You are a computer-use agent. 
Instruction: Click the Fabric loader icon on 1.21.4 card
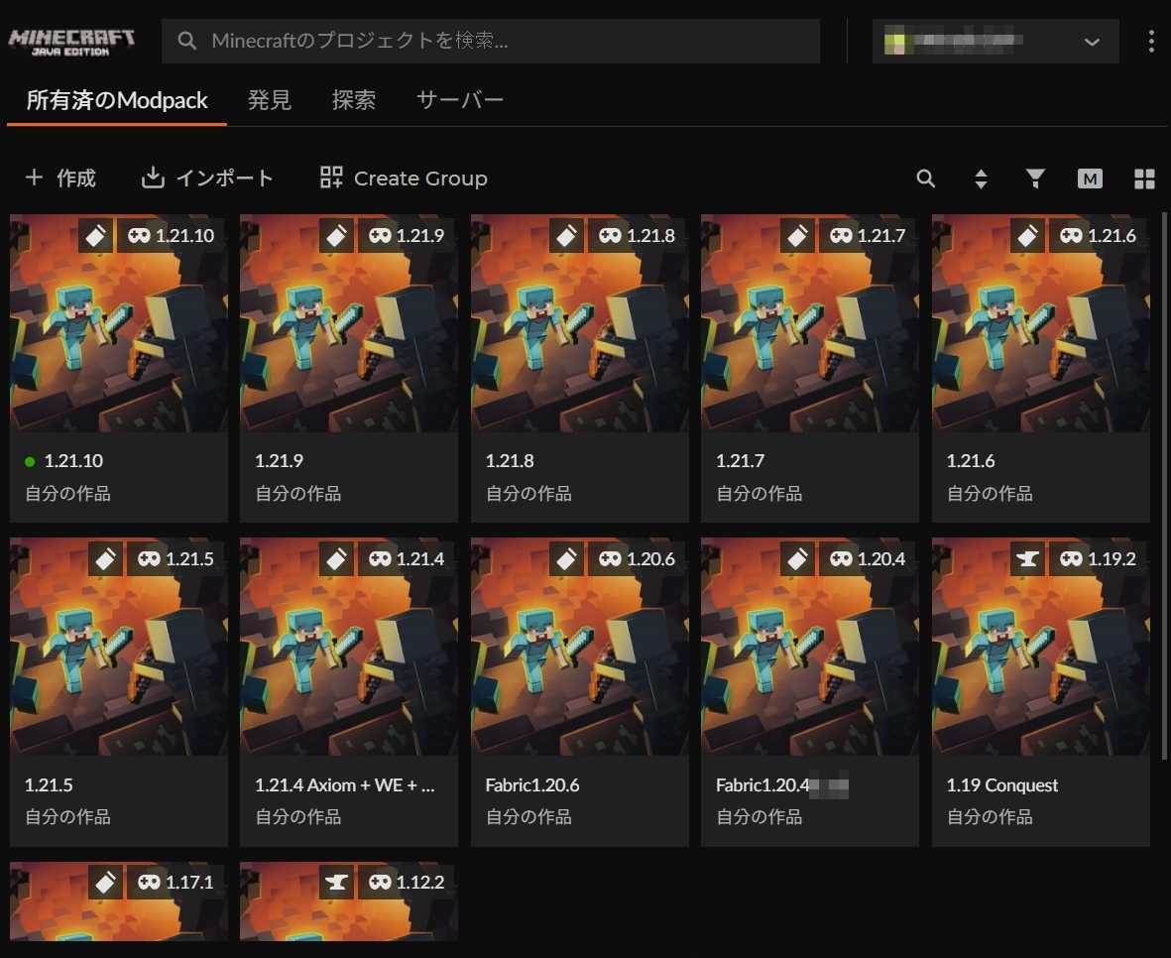[x=337, y=559]
